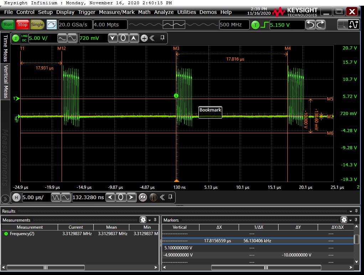Click the horizontal H button
Screen dimensions: 364x275
point(16,198)
